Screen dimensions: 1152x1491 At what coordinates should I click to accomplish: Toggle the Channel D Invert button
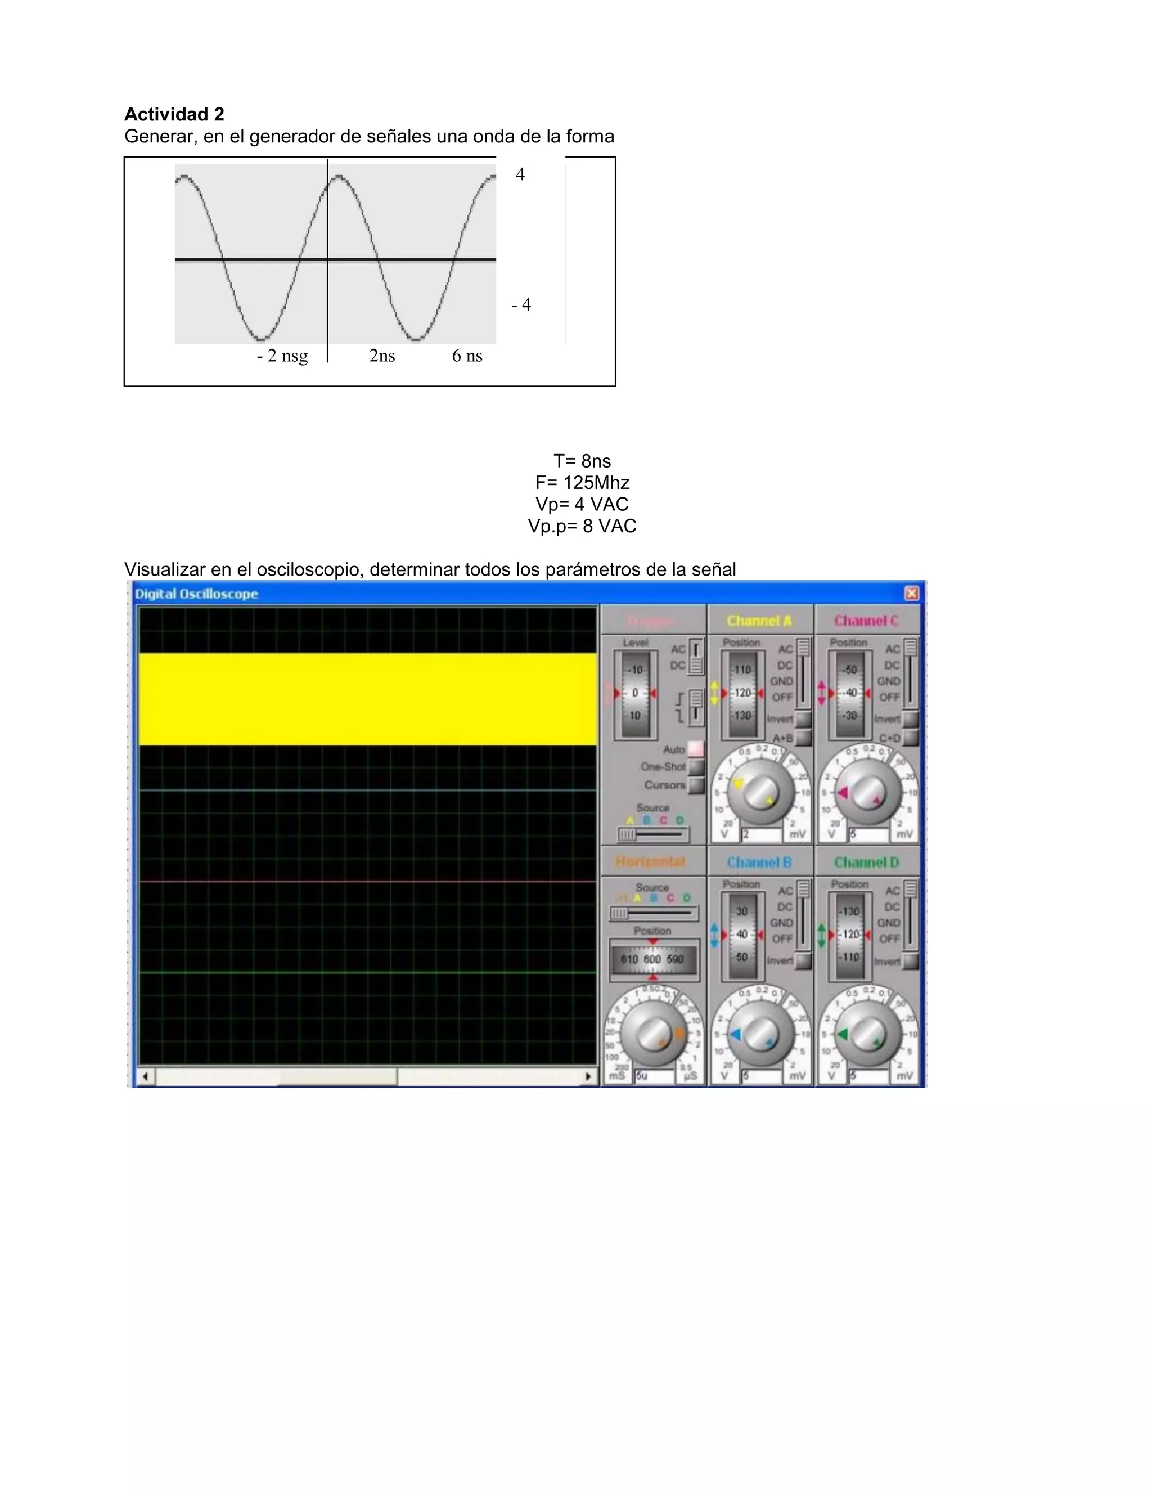click(911, 961)
